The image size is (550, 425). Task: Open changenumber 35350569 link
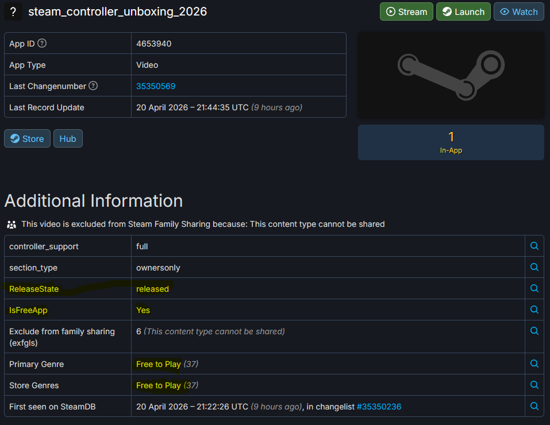coord(156,86)
